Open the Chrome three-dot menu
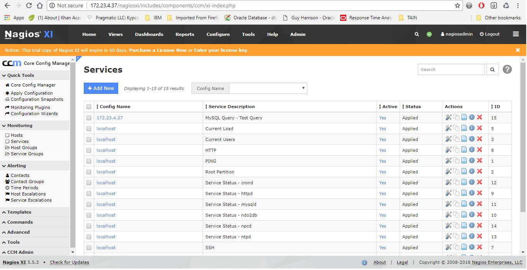Image resolution: width=527 pixels, height=270 pixels. point(518,5)
